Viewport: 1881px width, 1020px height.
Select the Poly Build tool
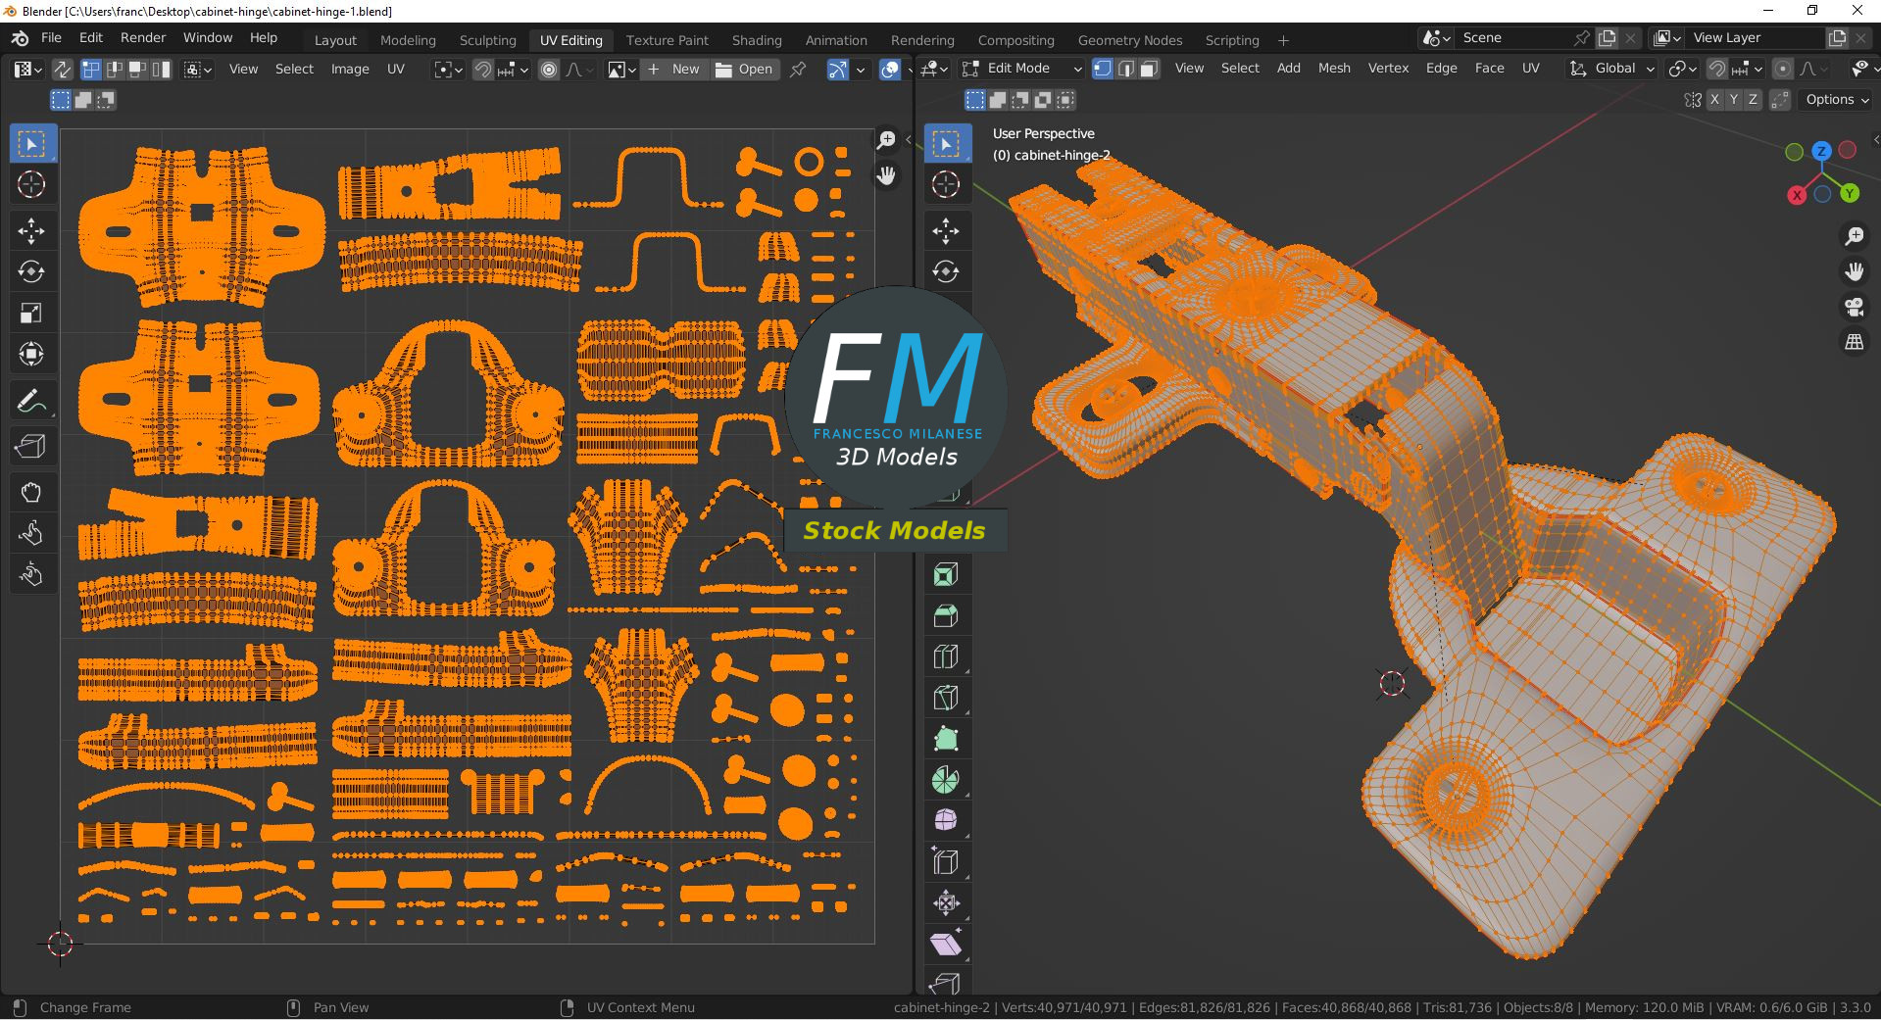(x=946, y=739)
